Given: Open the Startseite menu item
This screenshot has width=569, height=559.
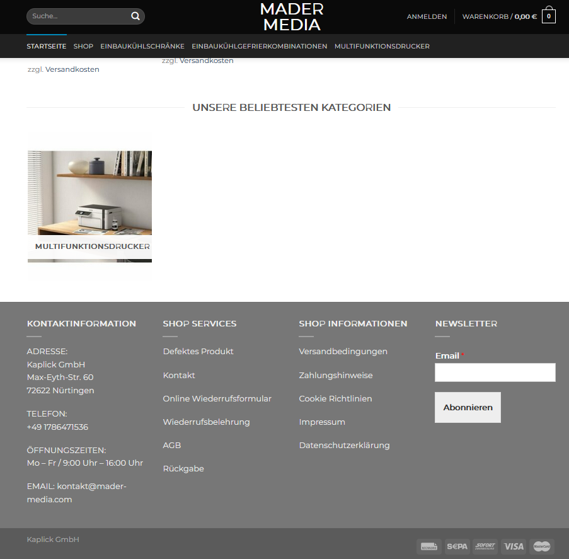Looking at the screenshot, I should point(46,46).
